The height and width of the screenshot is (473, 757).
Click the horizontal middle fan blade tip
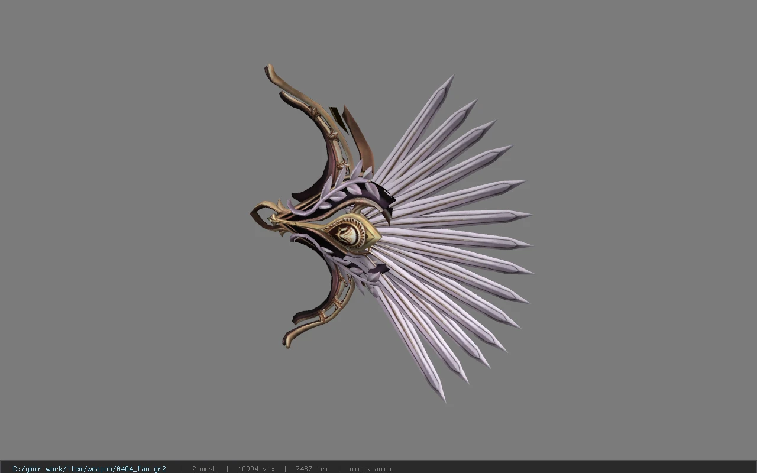click(x=523, y=243)
